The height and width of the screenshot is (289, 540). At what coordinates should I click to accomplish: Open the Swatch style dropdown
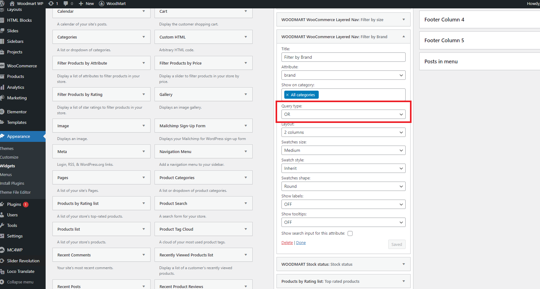343,168
